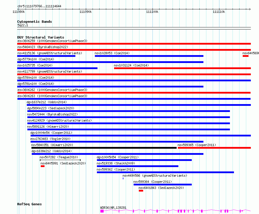
Task: Click the esv3606263 (1000GenomesConsortiumPhase3) label
Action: click(x=52, y=96)
